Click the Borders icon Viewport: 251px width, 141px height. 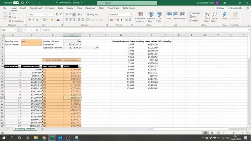point(44,20)
